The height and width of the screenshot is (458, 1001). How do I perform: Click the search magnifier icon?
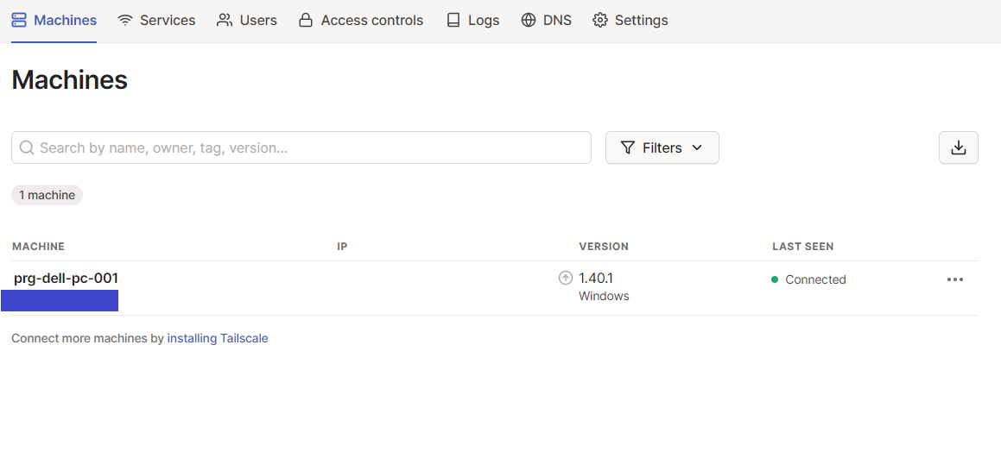pos(27,147)
